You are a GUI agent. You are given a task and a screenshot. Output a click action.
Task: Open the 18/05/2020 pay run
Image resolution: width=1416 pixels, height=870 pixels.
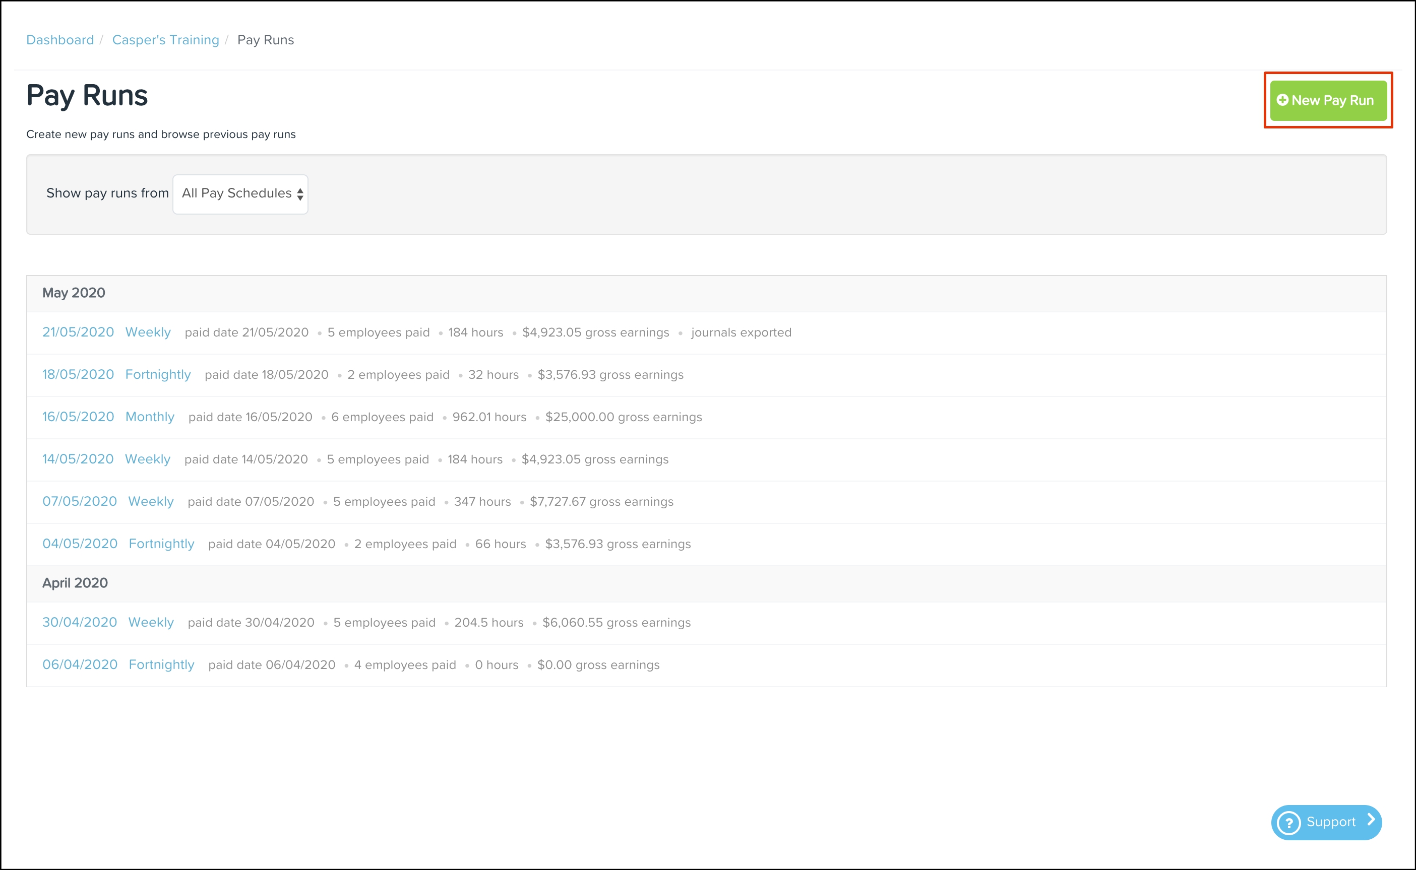pos(78,375)
